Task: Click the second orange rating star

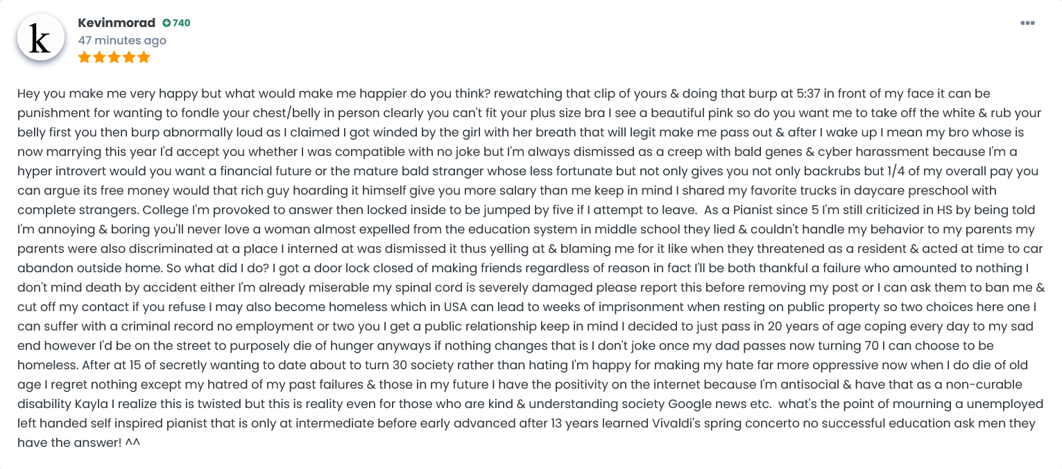Action: click(x=99, y=57)
